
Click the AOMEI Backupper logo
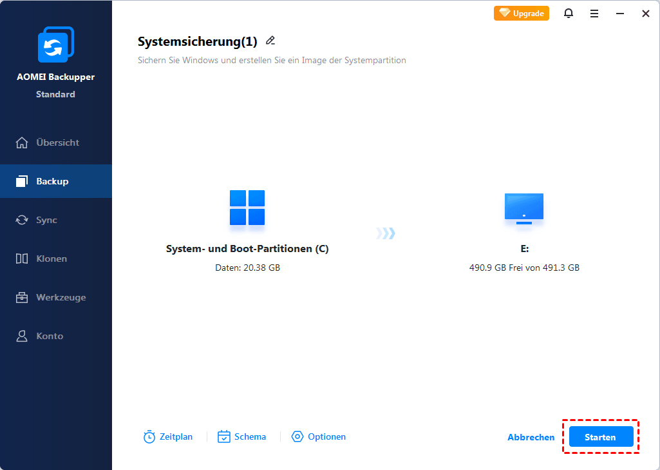coord(56,44)
